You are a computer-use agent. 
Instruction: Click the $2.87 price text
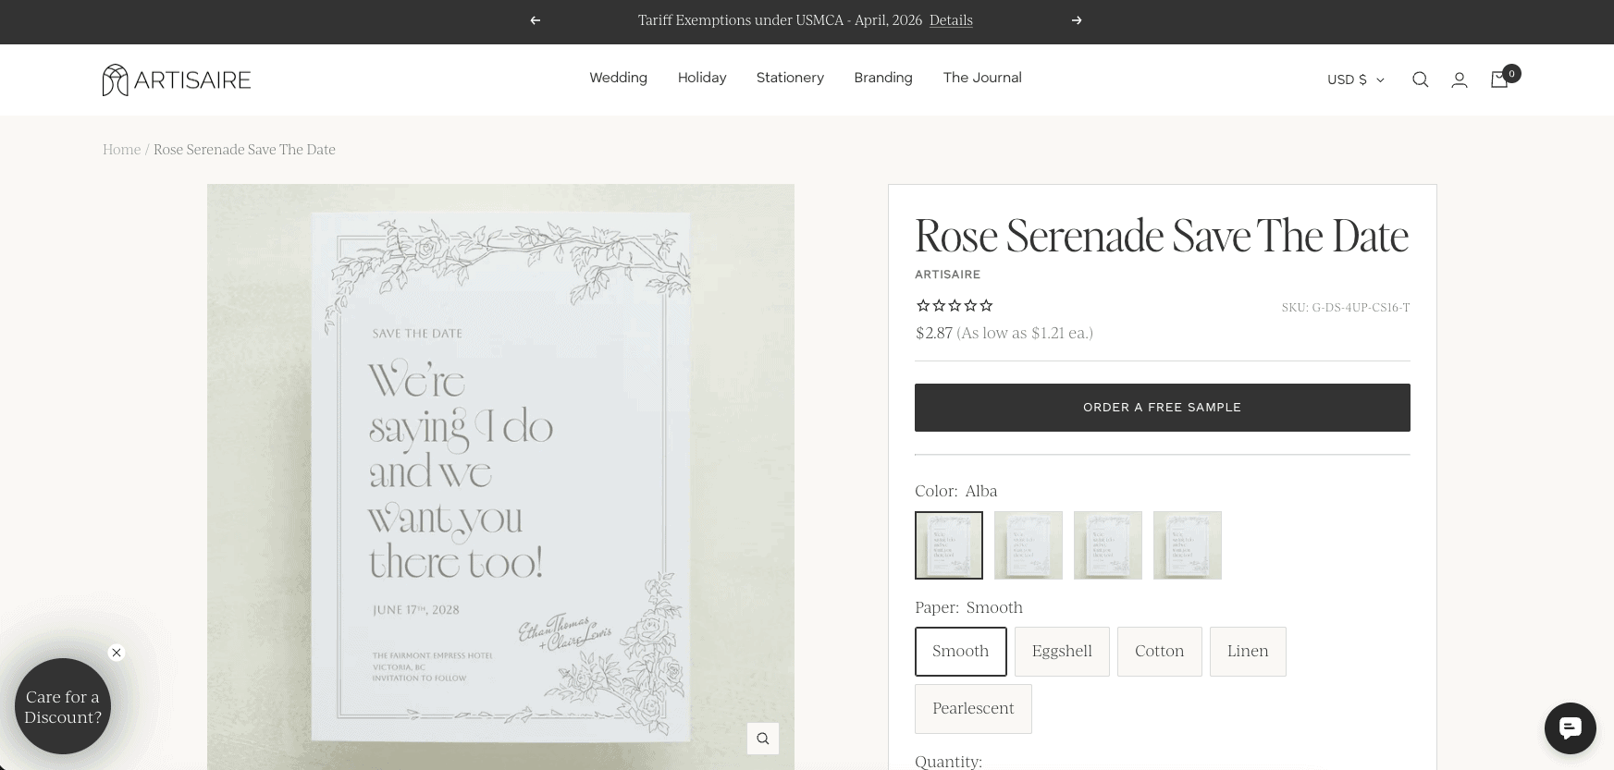934,333
